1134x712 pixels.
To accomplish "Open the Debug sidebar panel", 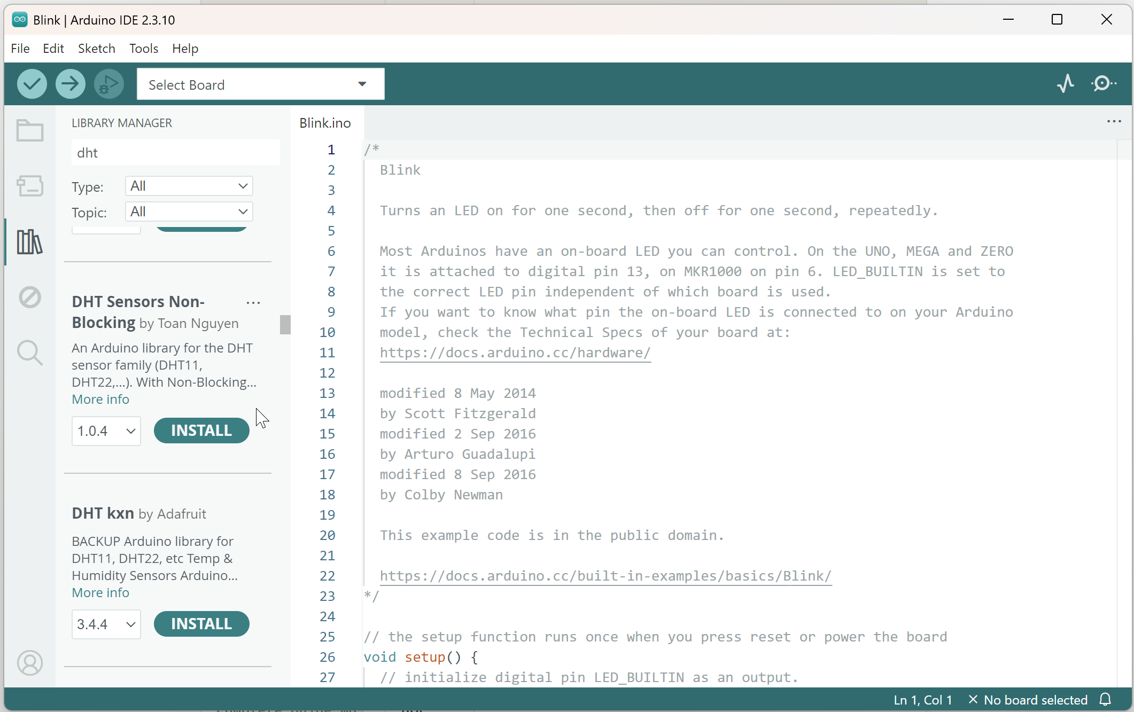I will click(x=30, y=297).
